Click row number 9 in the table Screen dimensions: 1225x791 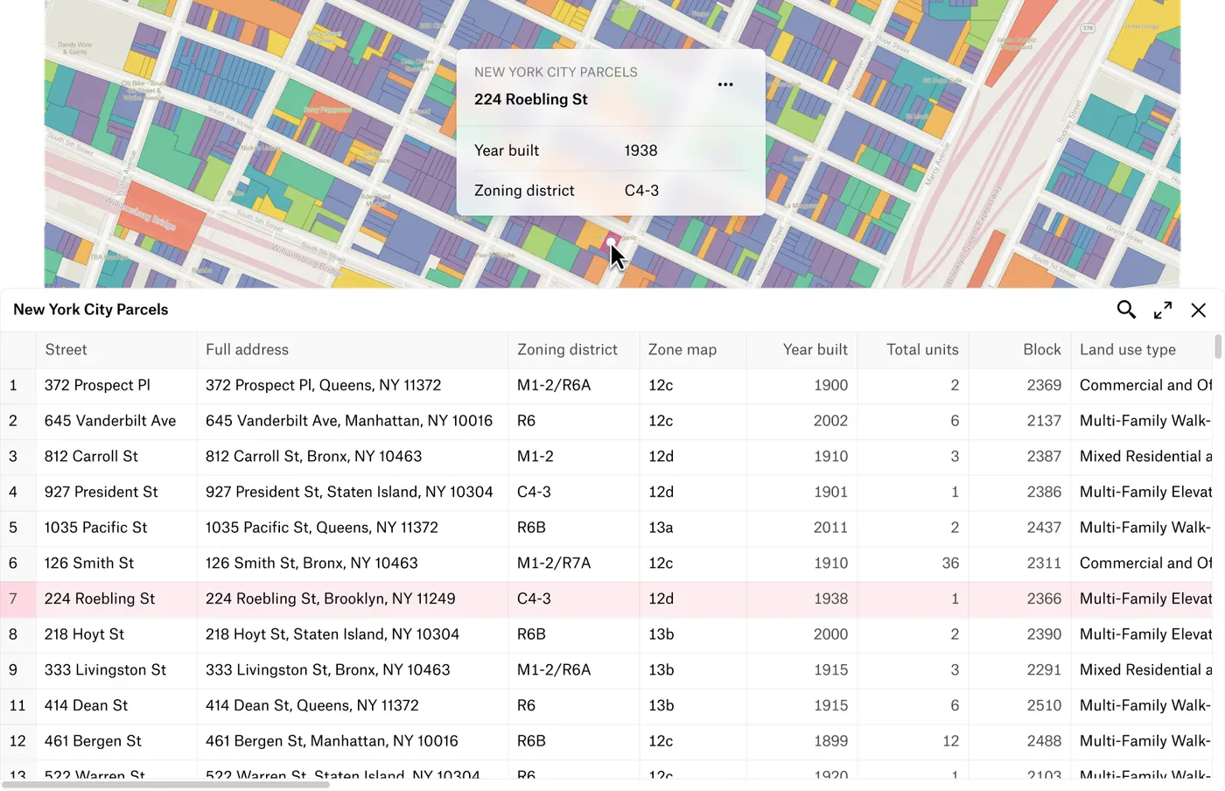pos(13,670)
